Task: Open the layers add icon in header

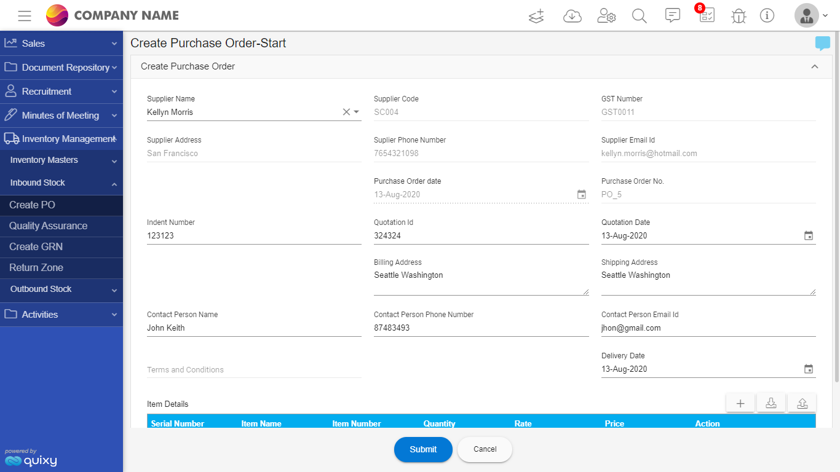Action: pyautogui.click(x=537, y=16)
